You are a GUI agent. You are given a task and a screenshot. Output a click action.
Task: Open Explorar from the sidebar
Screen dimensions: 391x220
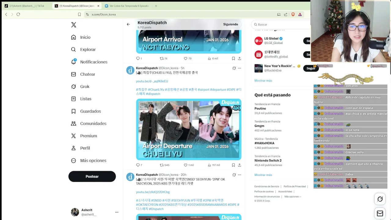(x=83, y=50)
